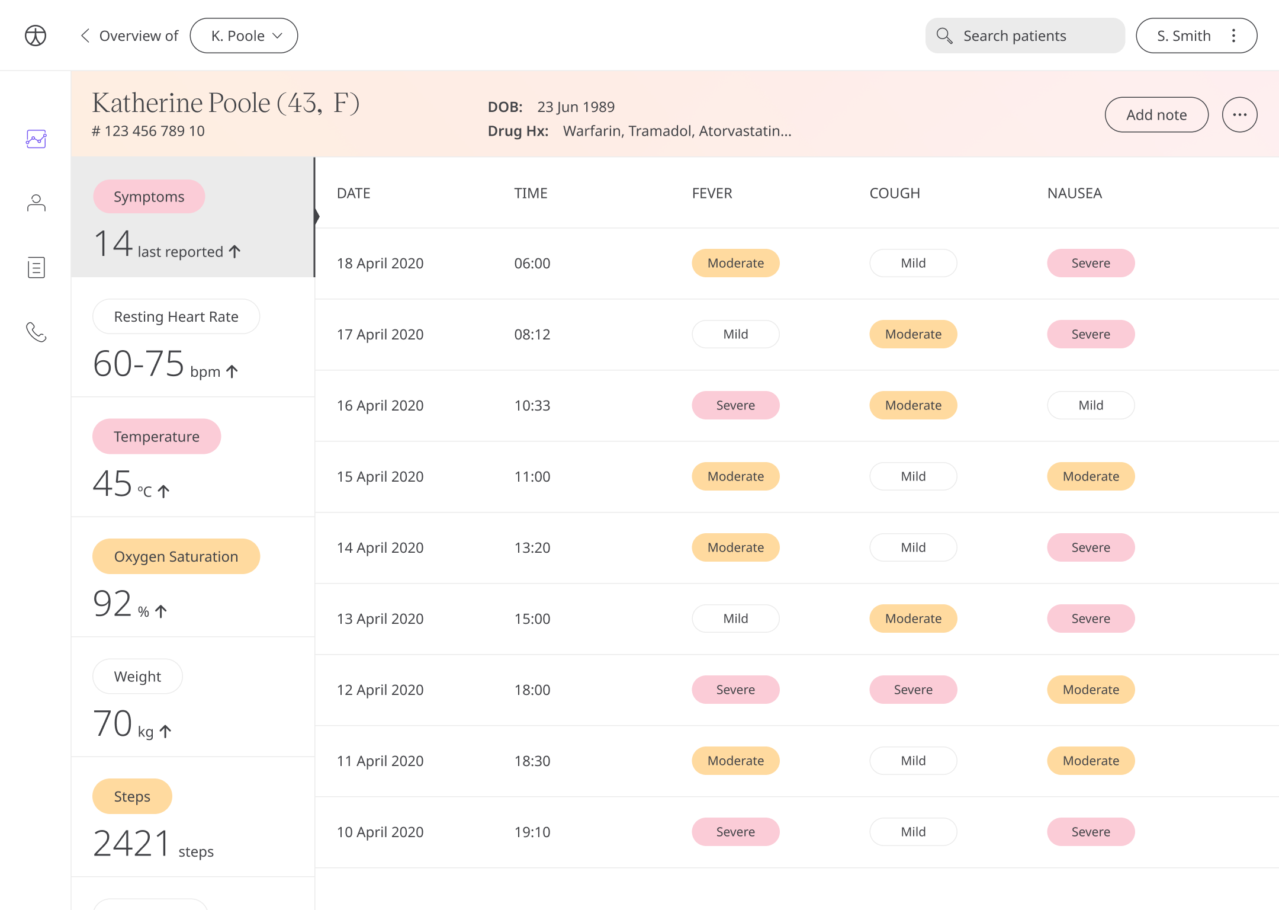The image size is (1279, 910).
Task: Click the back chevron beside Overview of
Action: (x=85, y=36)
